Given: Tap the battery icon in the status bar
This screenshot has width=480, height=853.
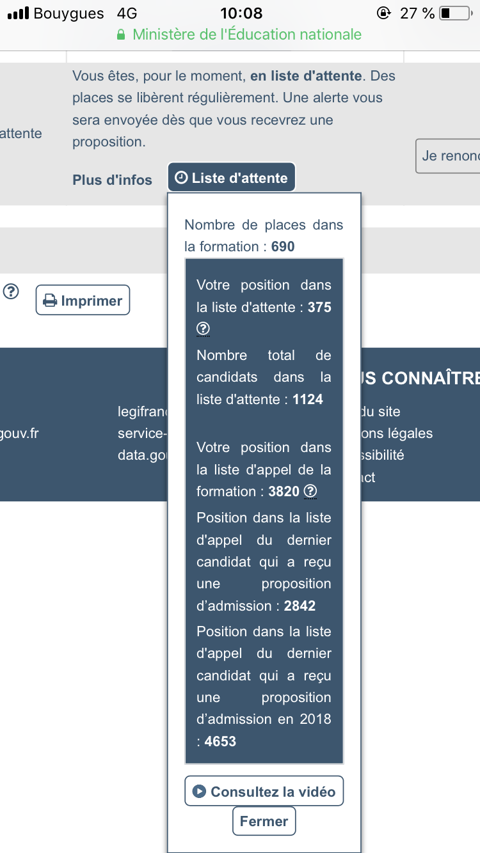Looking at the screenshot, I should [x=454, y=13].
